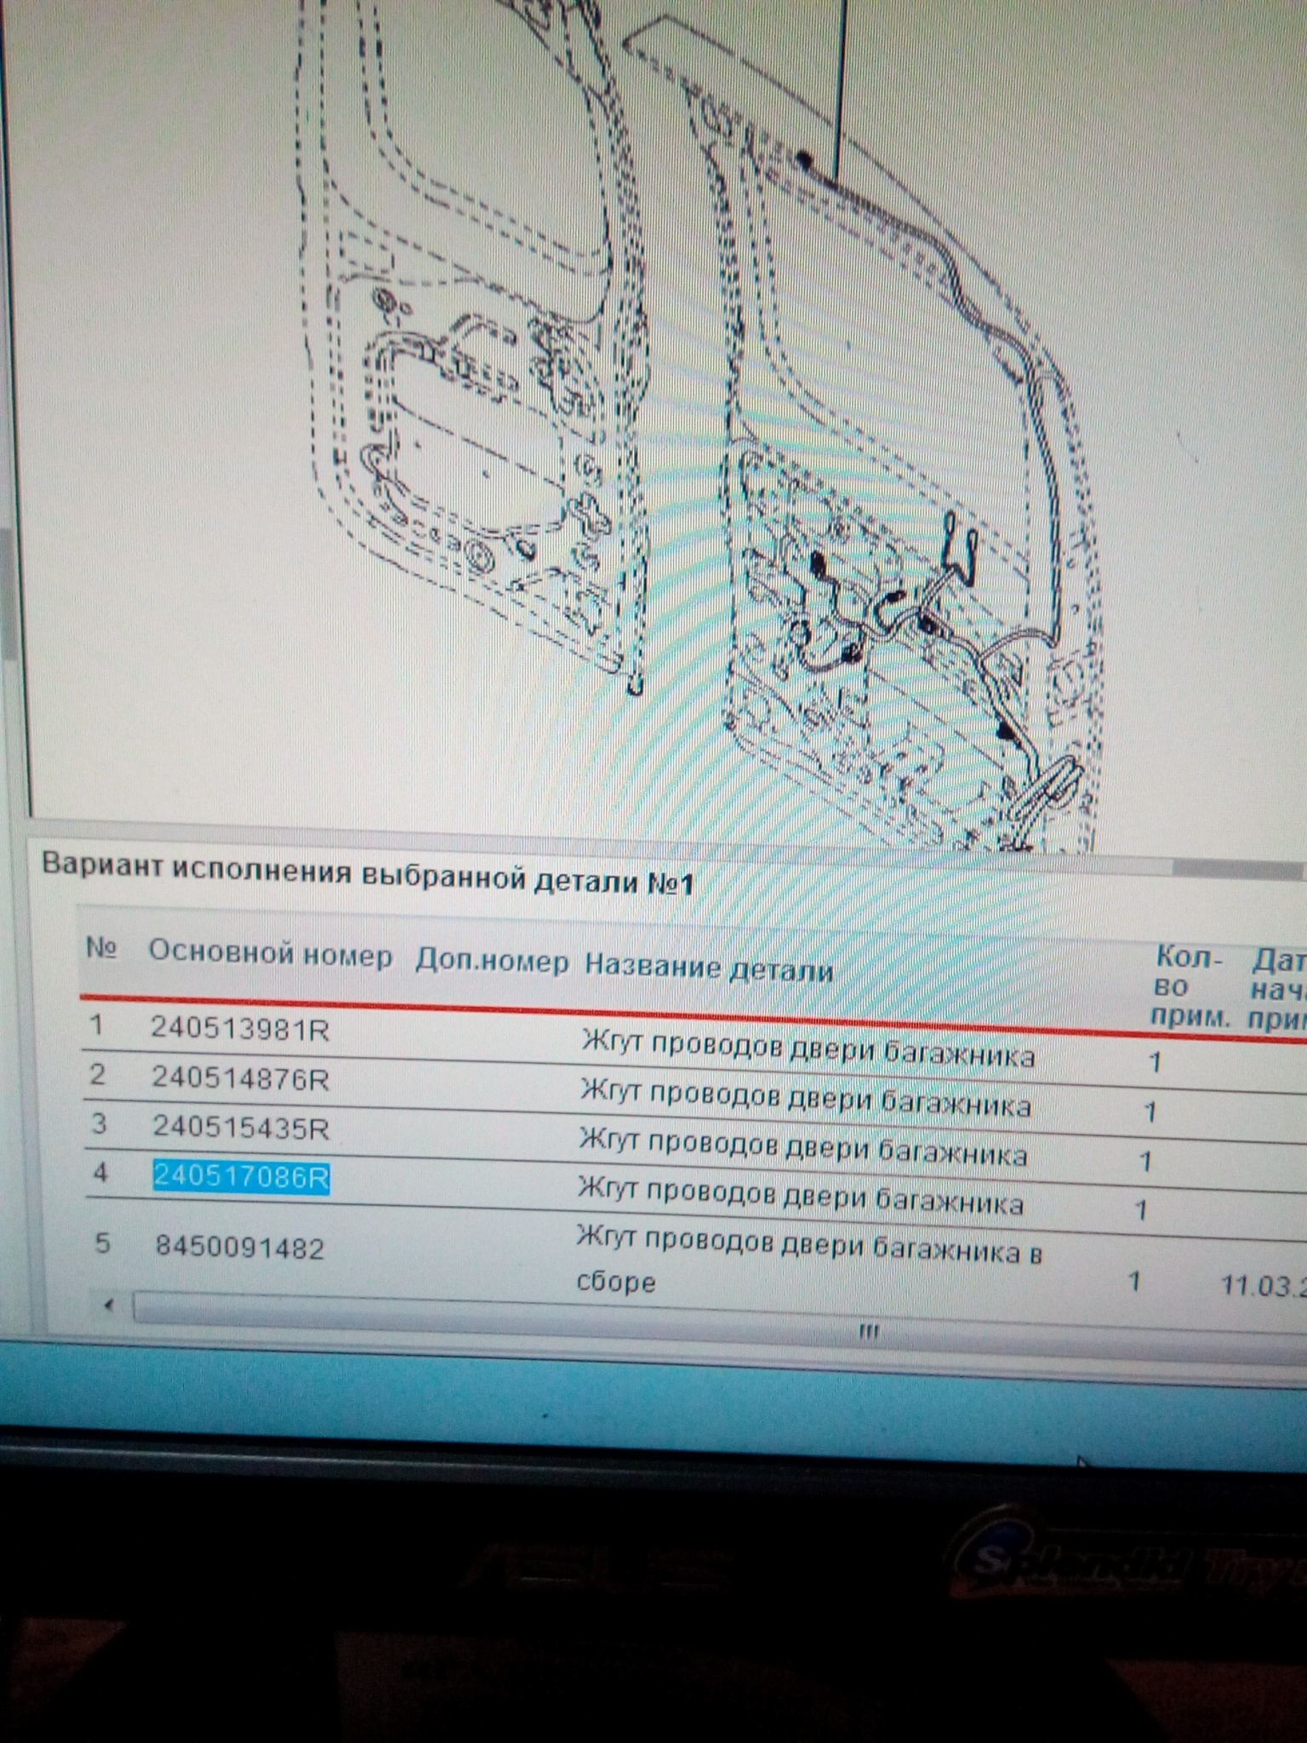Viewport: 1307px width, 1743px height.
Task: Select part number 8450091482
Action: coord(239,1248)
